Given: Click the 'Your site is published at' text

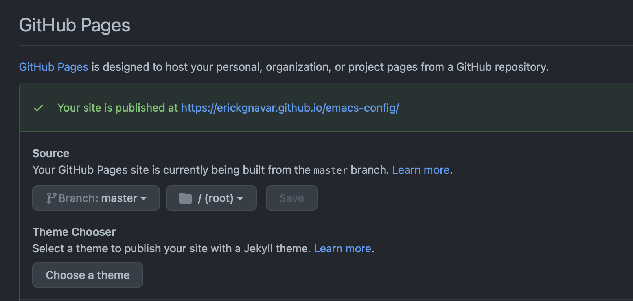Looking at the screenshot, I should pyautogui.click(x=118, y=108).
